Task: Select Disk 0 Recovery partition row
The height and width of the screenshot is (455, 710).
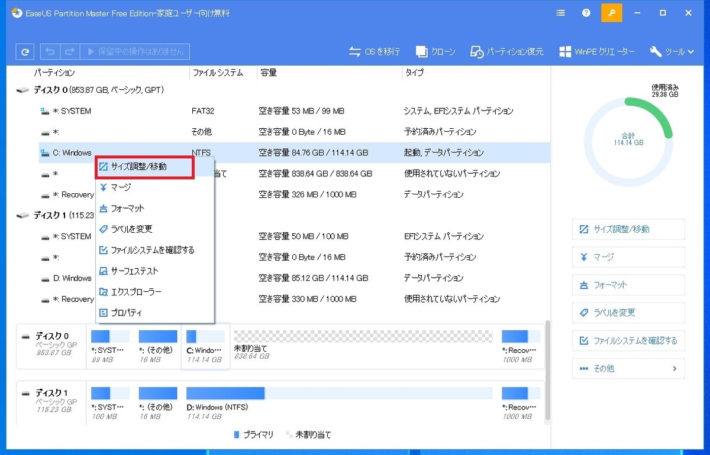Action: click(x=294, y=194)
